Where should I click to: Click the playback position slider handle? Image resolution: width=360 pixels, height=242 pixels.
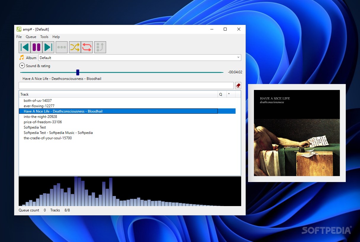[x=78, y=72]
